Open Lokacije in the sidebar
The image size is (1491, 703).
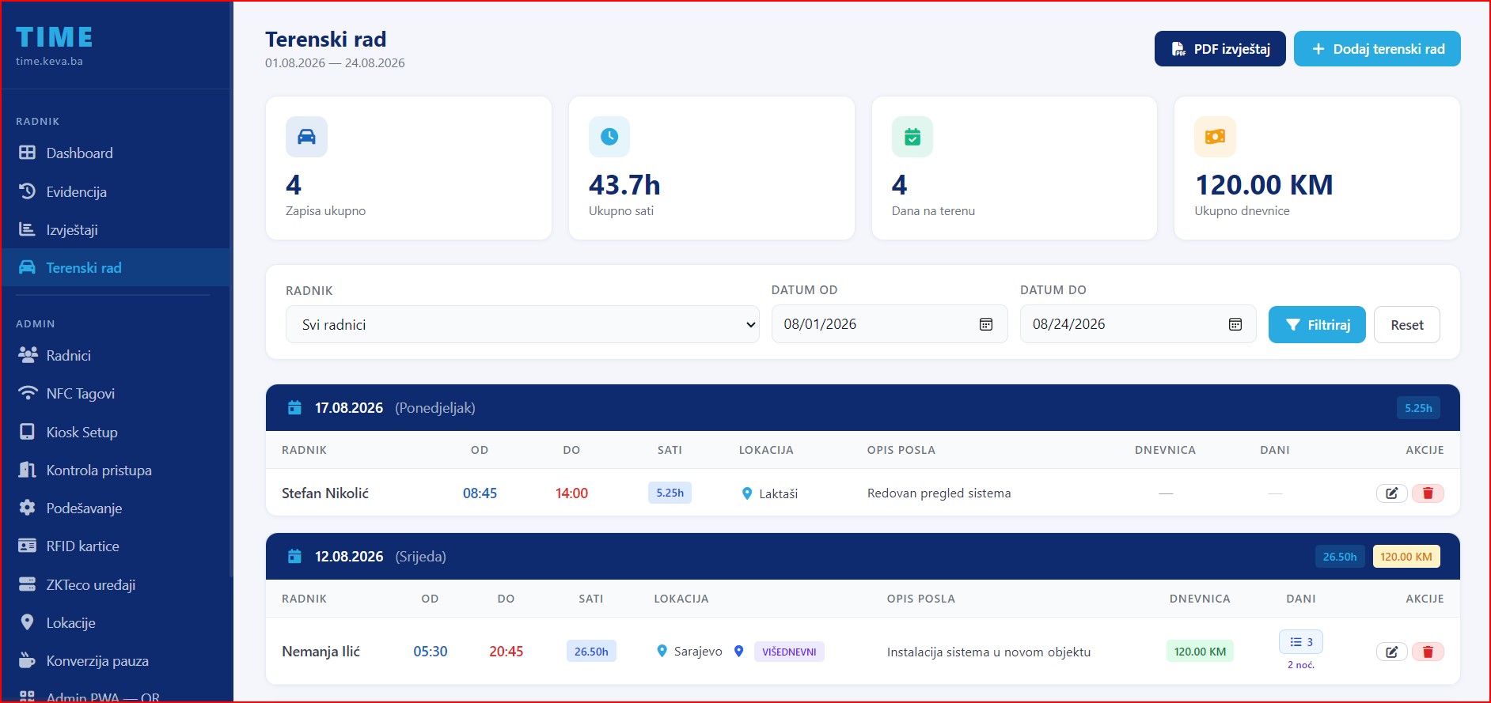click(116, 622)
